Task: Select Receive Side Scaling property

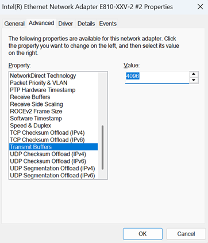Action: (x=53, y=104)
